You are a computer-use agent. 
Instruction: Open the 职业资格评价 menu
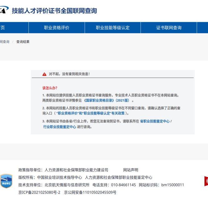[x=57, y=28]
